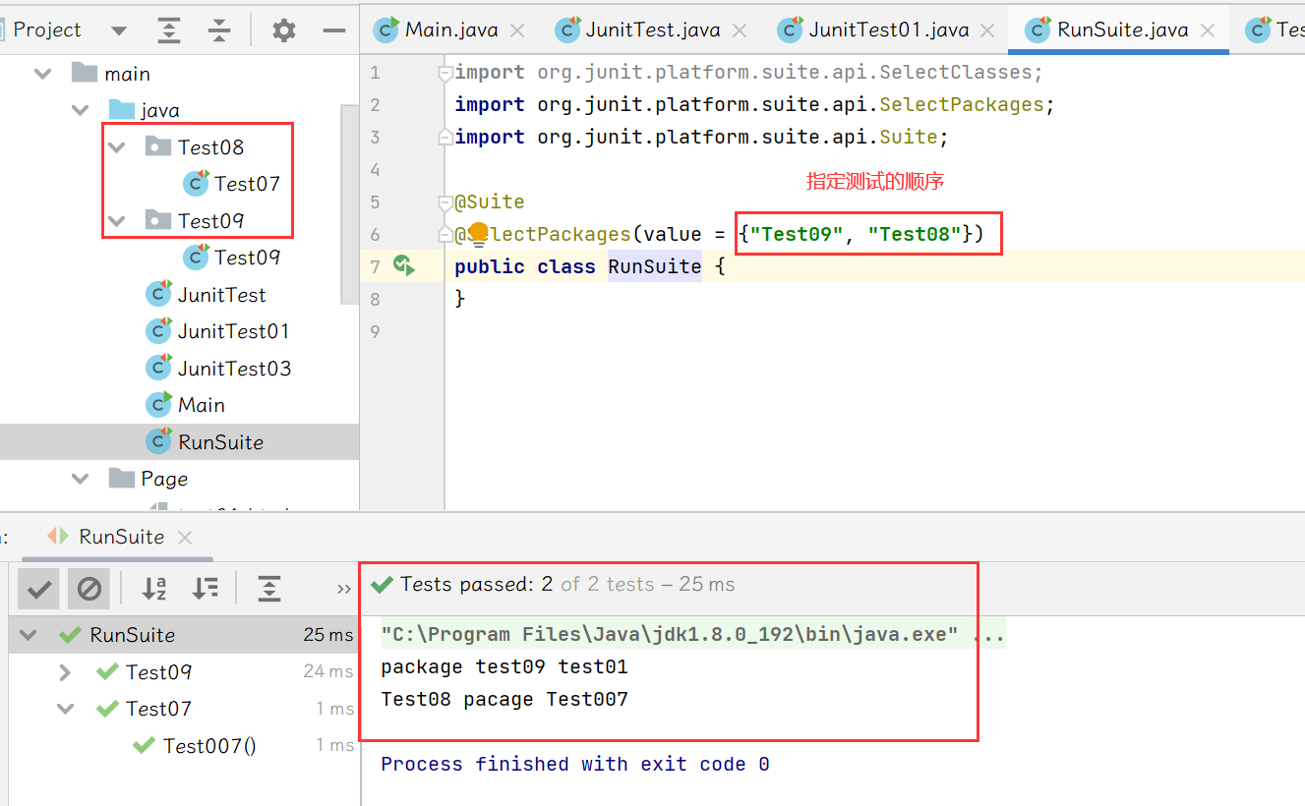This screenshot has width=1305, height=806.
Task: Collapse the Test07 node in test results
Action: click(65, 709)
